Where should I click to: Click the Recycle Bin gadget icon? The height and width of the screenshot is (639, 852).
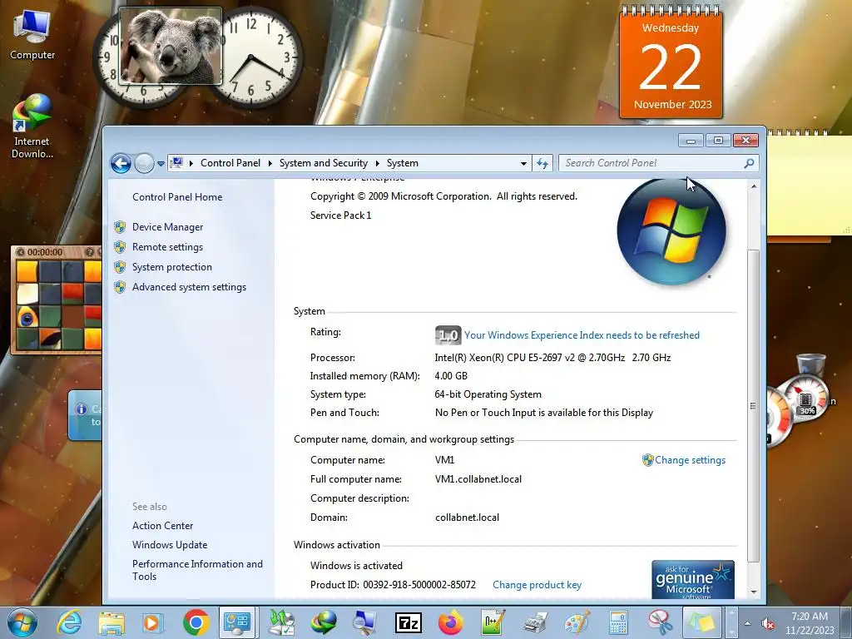pos(811,367)
